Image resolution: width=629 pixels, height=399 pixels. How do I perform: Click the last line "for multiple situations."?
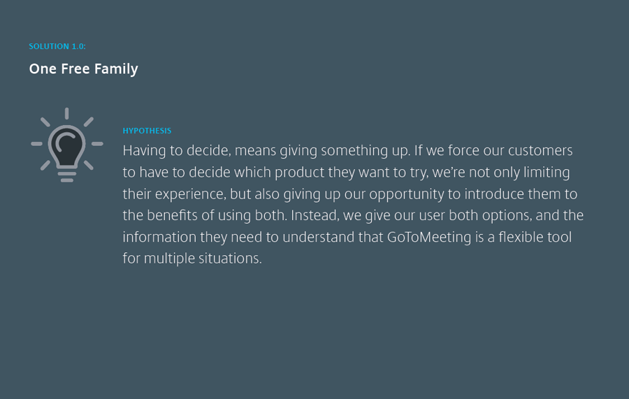pyautogui.click(x=192, y=259)
